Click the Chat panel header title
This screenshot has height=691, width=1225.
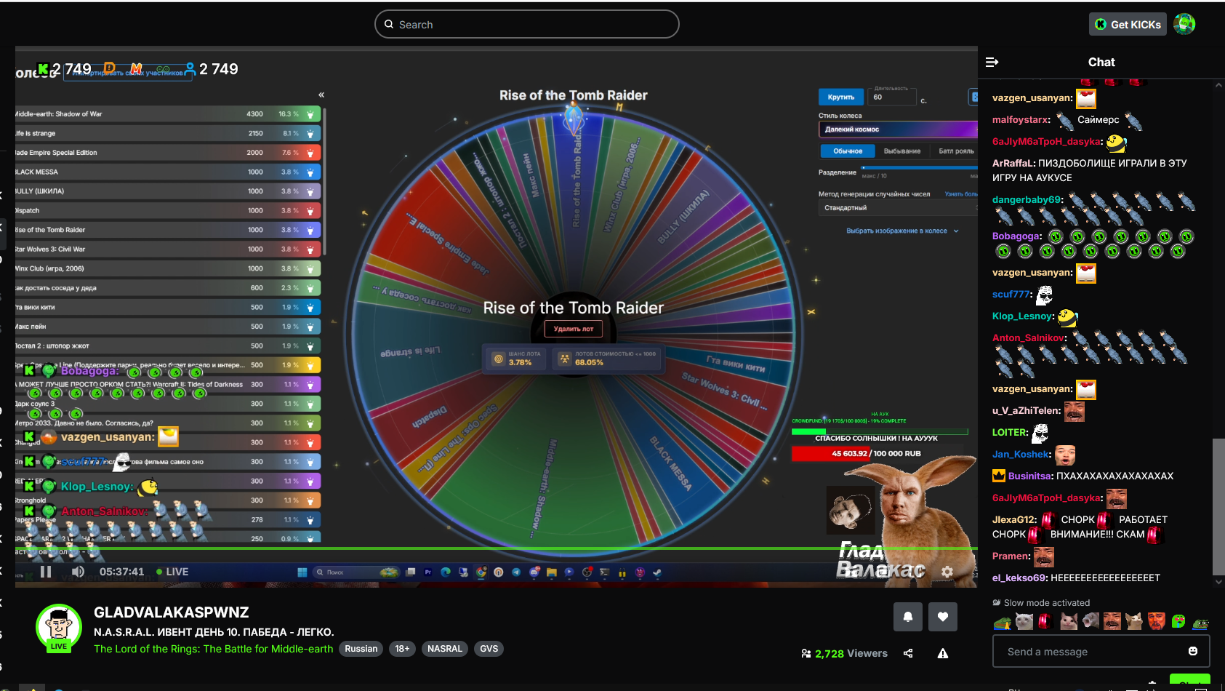point(1101,63)
